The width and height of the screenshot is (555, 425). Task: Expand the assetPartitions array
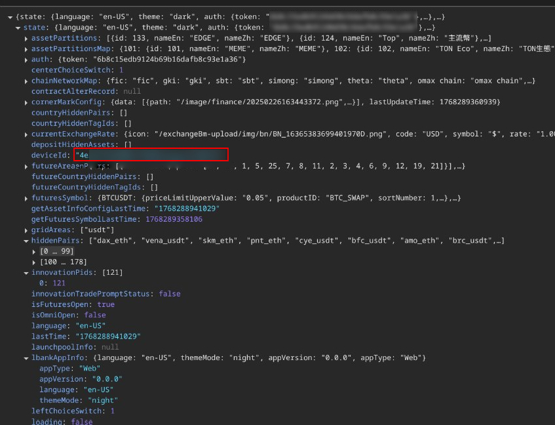coord(26,39)
